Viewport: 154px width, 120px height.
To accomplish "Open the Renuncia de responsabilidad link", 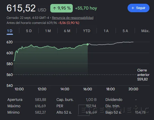I will point(73,18).
